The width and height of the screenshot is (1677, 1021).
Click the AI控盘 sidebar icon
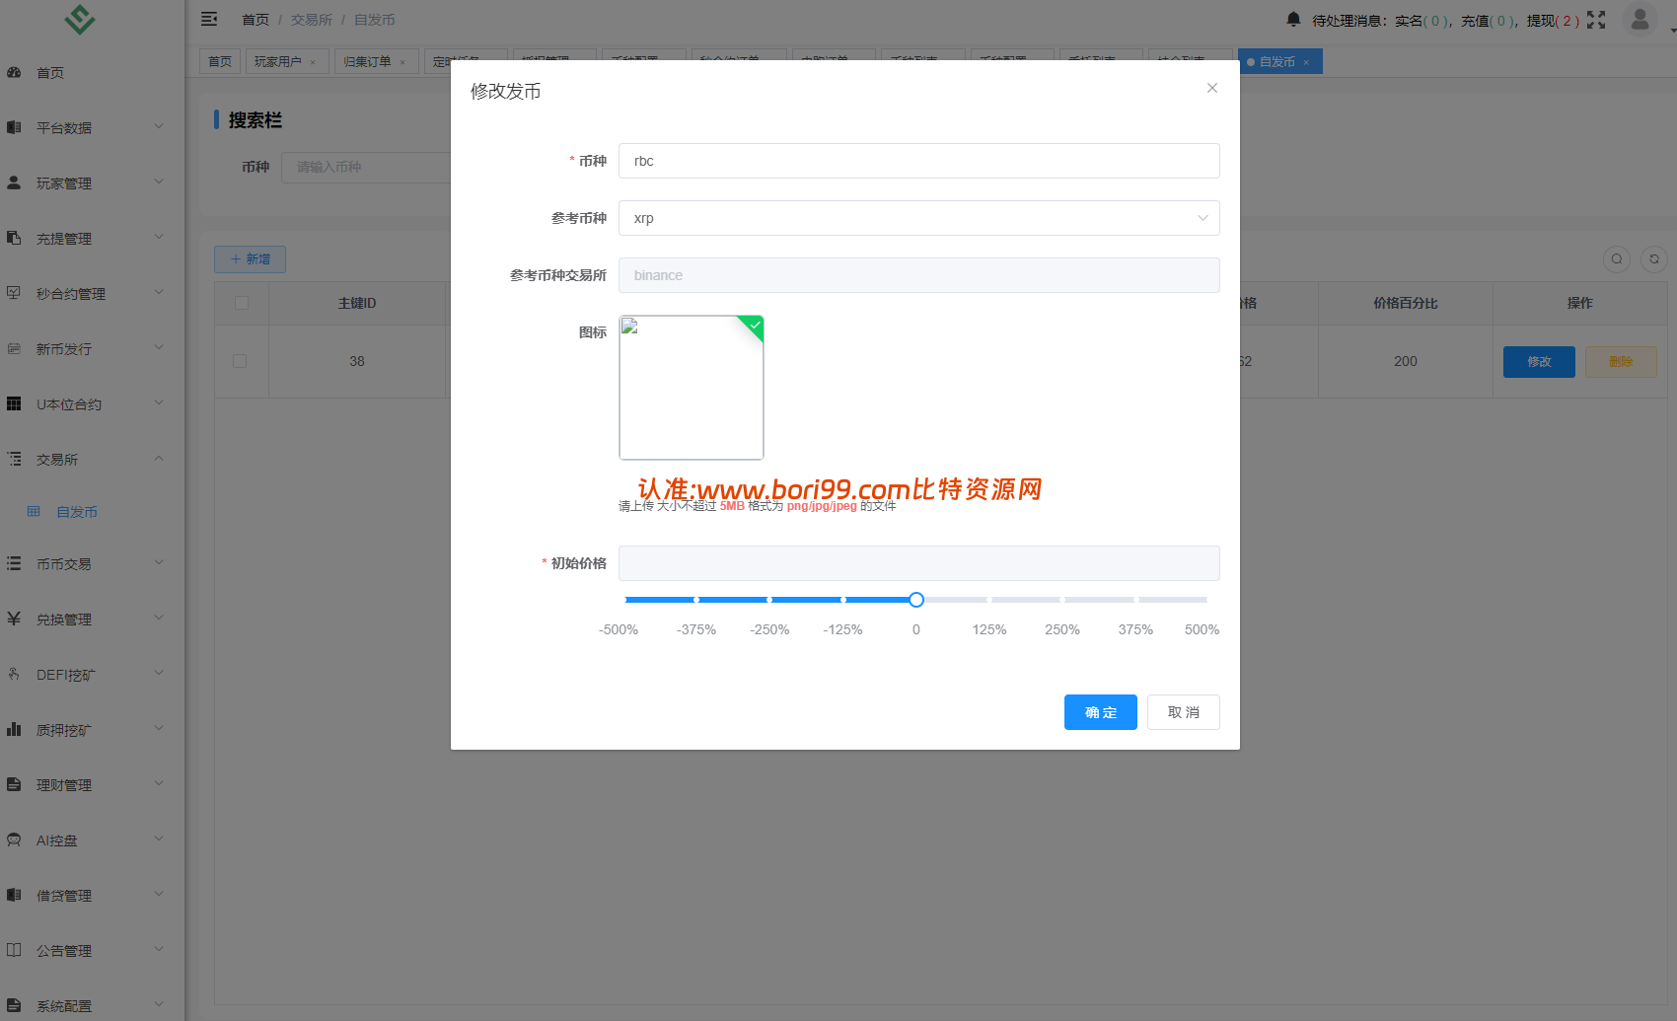pos(14,839)
